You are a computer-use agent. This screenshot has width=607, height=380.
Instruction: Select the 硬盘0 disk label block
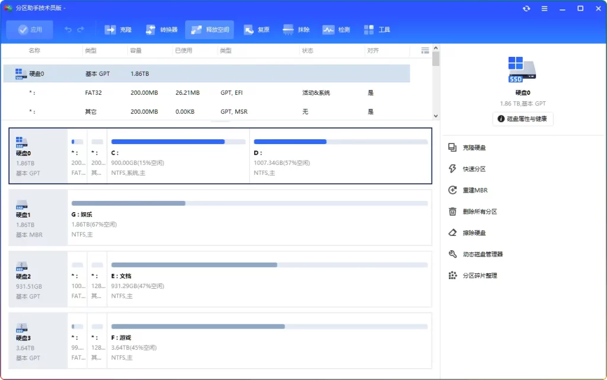point(39,156)
